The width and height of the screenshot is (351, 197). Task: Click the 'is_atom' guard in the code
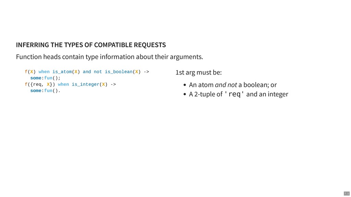click(x=62, y=72)
